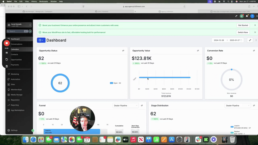This screenshot has width=258, height=145.
Task: Expand Stage Distribution Dealer Pipeline dropdown
Action: pyautogui.click(x=238, y=105)
